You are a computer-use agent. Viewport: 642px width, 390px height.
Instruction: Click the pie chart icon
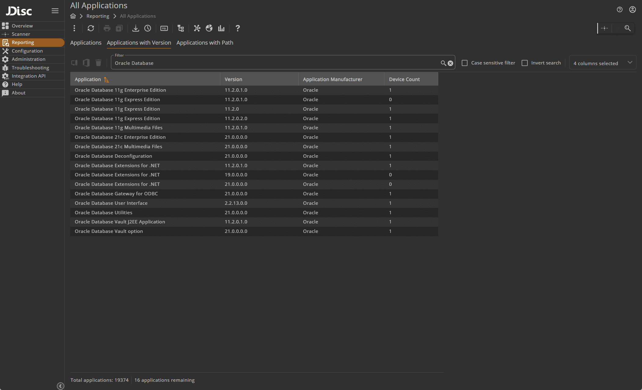pyautogui.click(x=209, y=28)
